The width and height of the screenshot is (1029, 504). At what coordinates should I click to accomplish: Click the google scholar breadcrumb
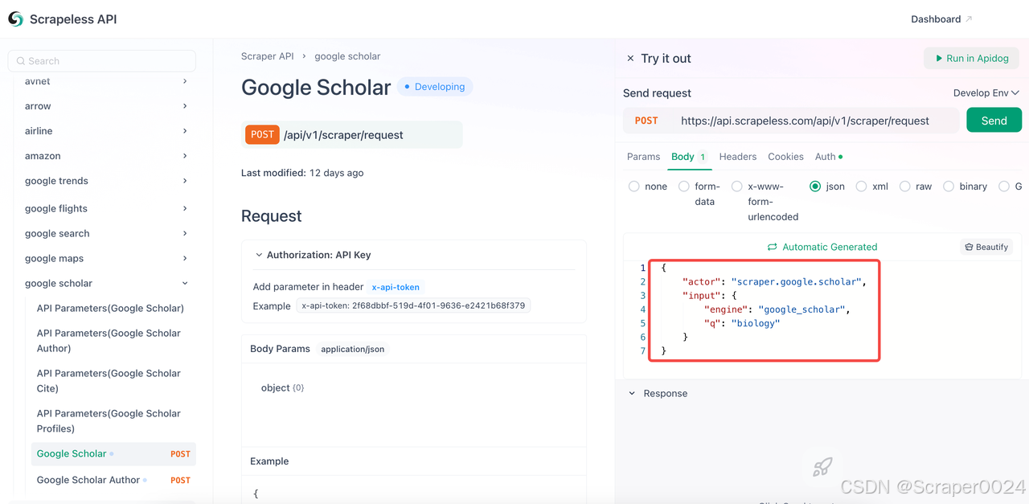(347, 56)
